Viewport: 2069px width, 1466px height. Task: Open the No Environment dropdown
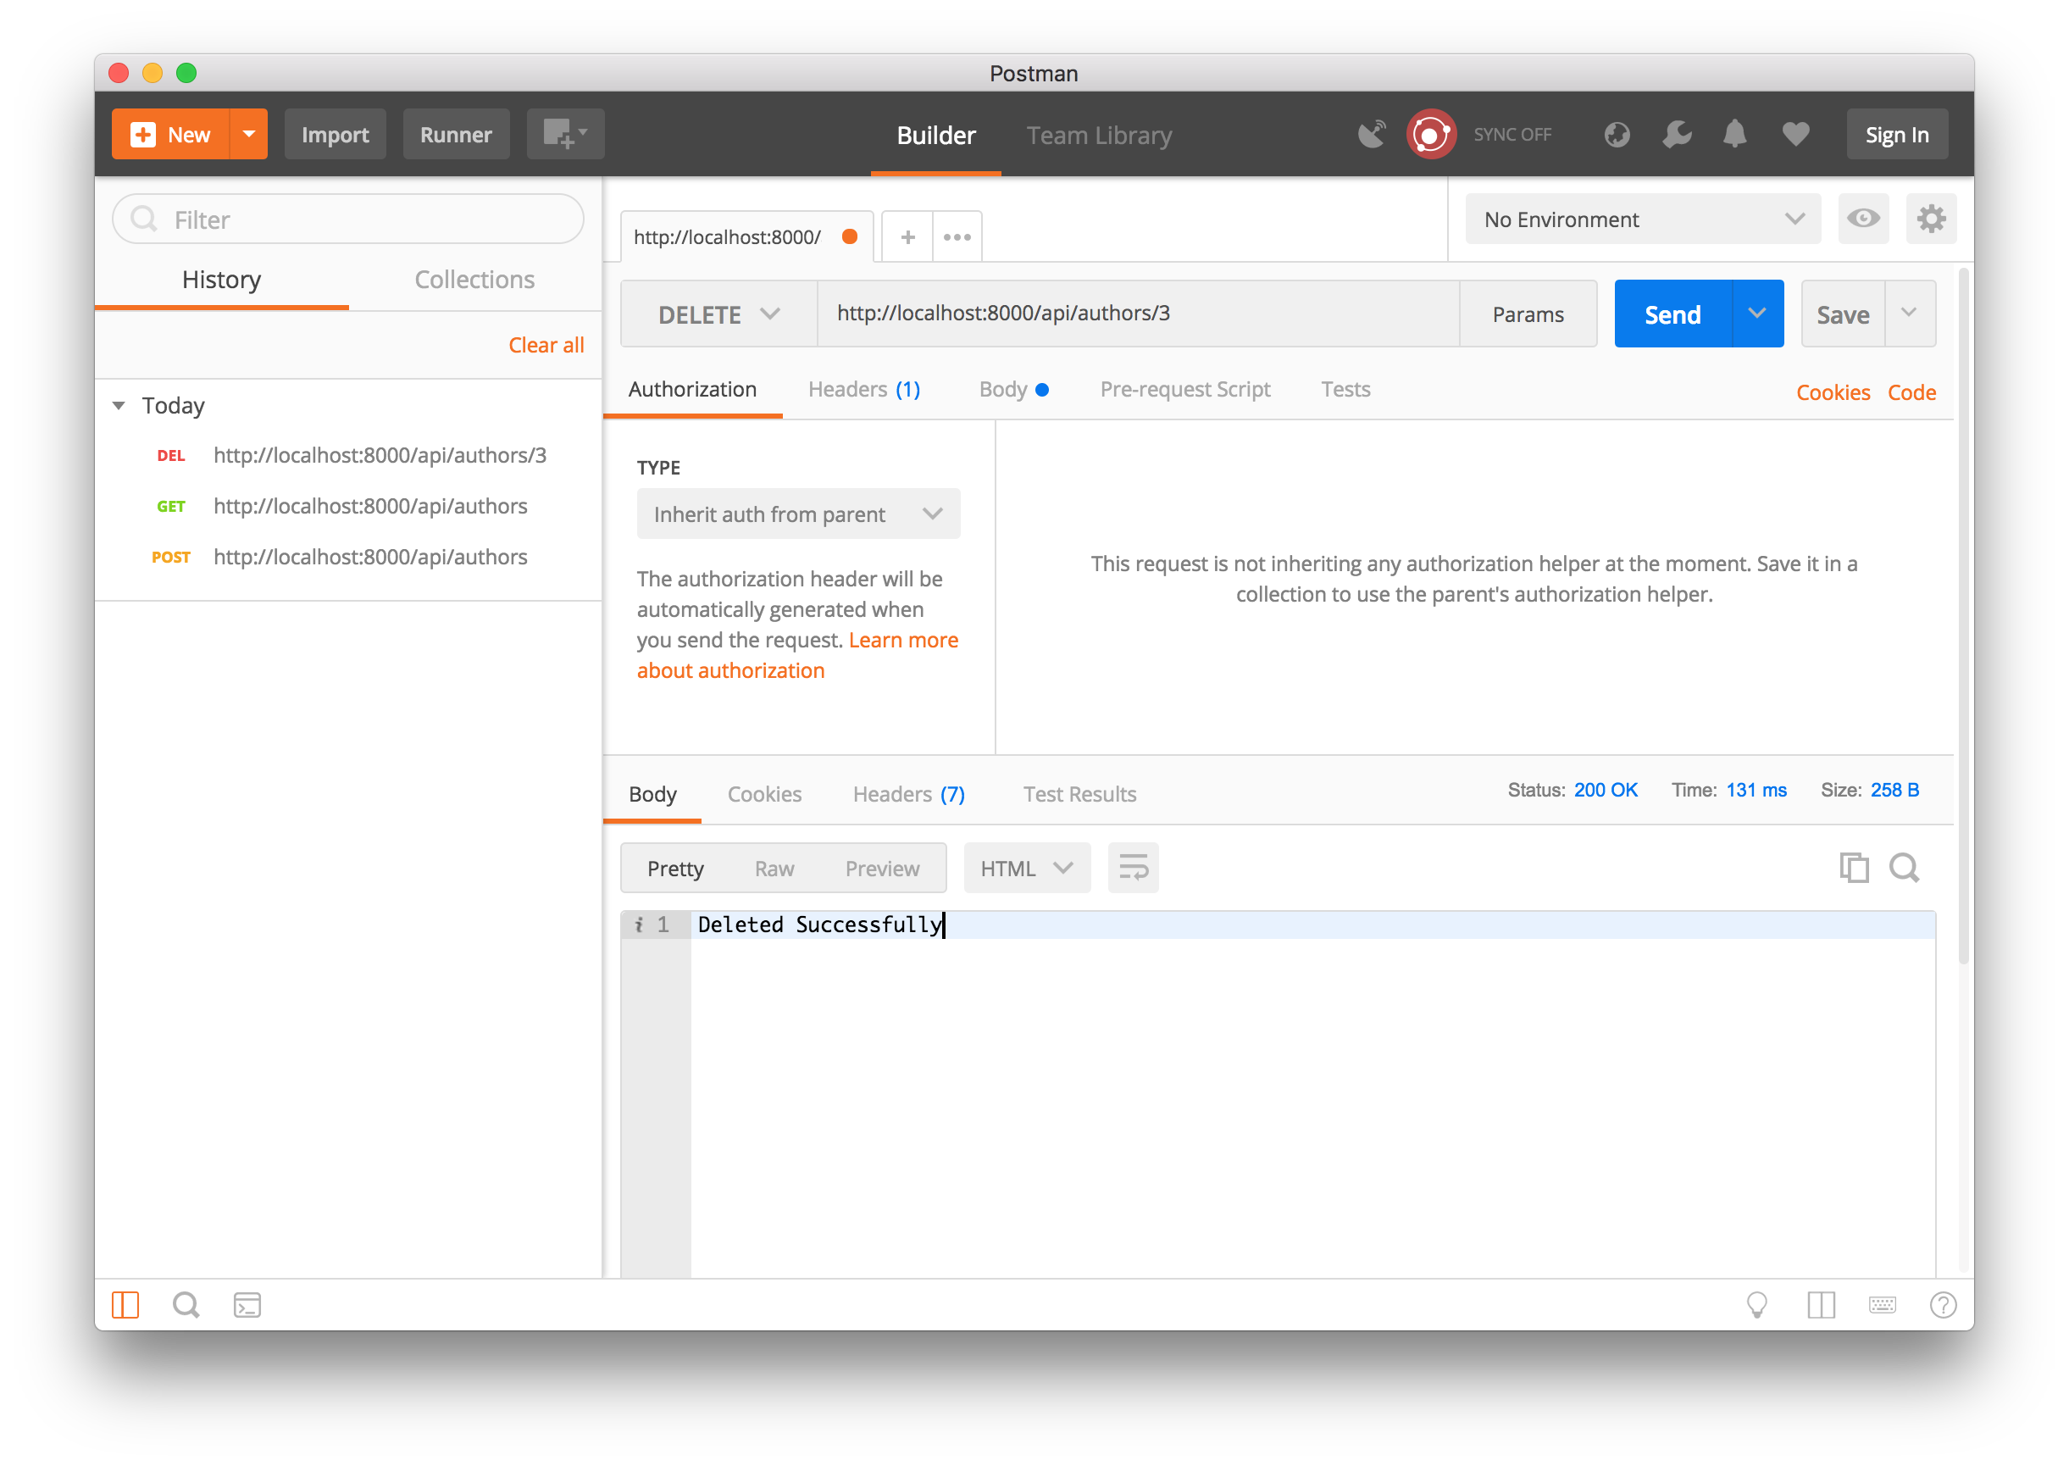(x=1642, y=219)
